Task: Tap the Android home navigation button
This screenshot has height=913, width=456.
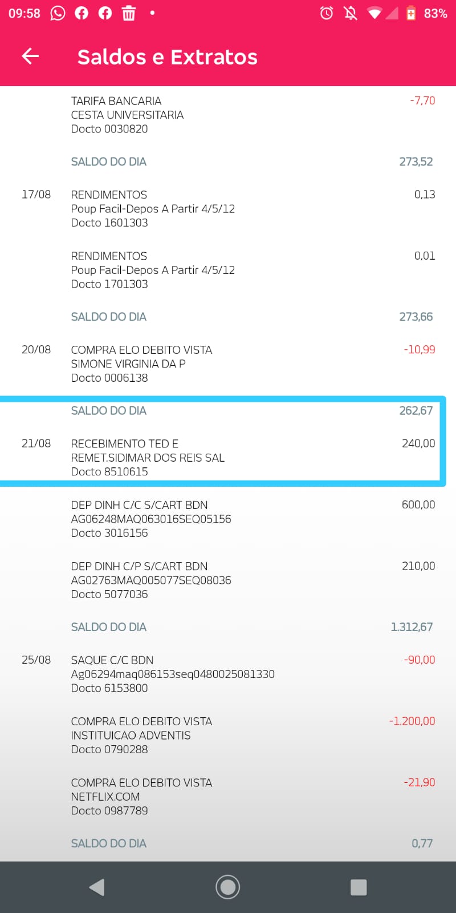Action: [x=227, y=887]
